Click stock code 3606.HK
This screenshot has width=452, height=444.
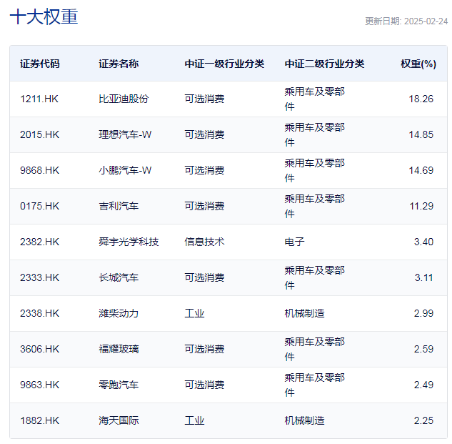[40, 349]
